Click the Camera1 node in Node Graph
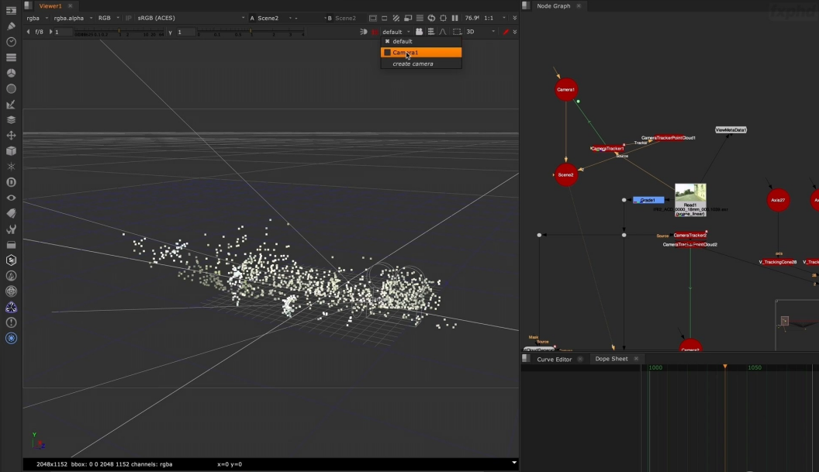 click(566, 90)
